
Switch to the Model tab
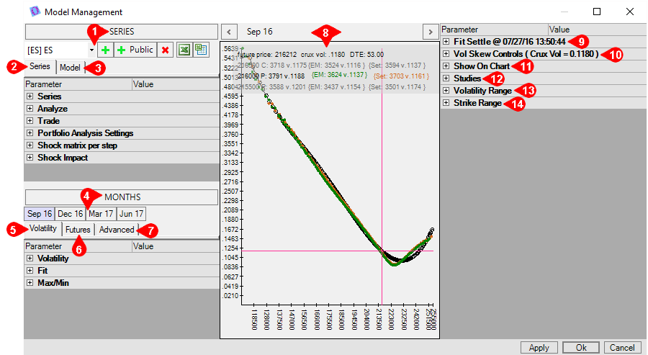coord(70,67)
